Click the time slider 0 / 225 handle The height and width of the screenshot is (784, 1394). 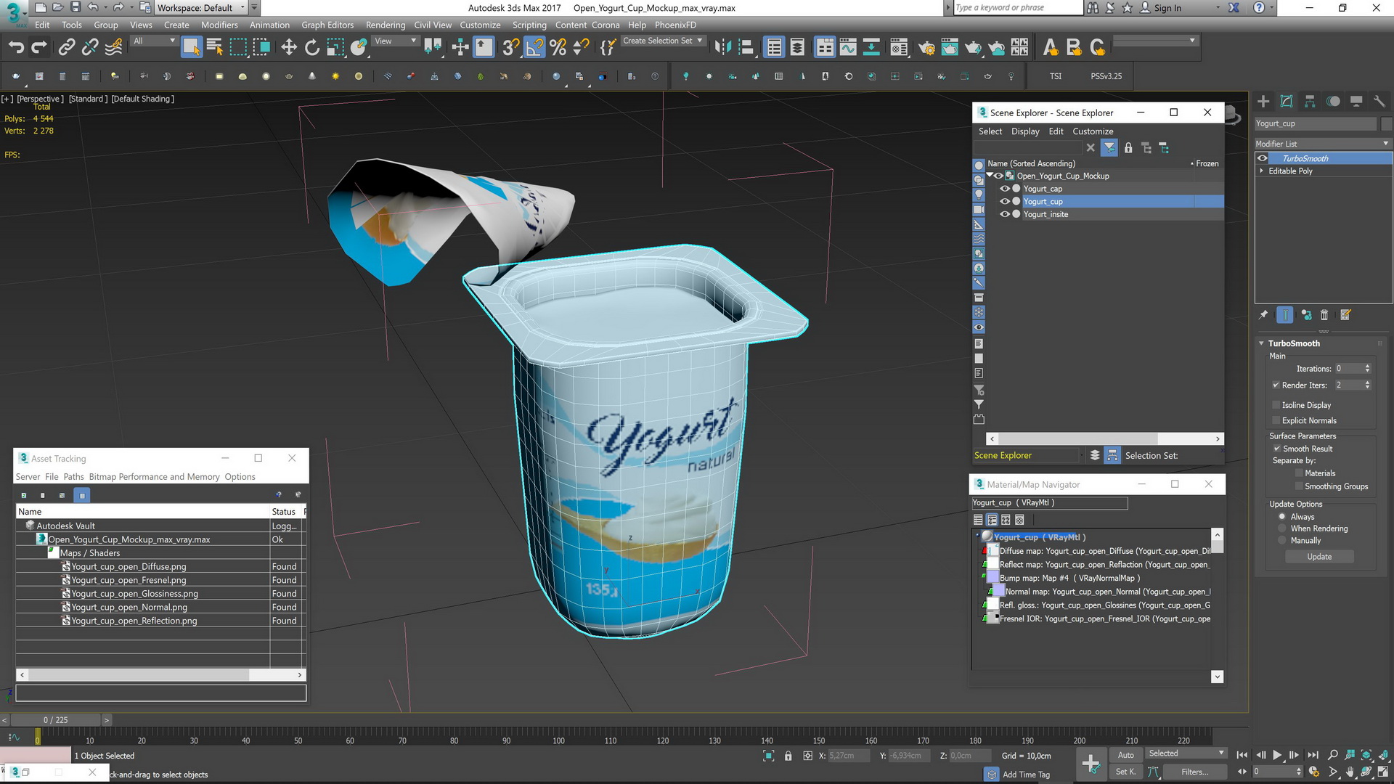[55, 720]
